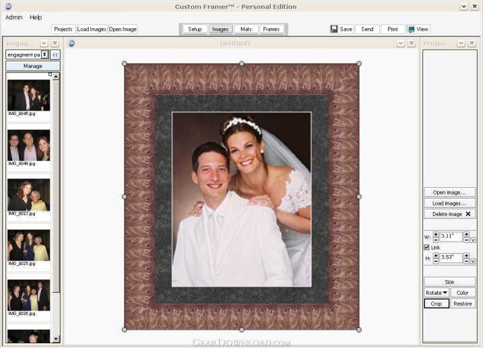Uncheck the Link checkbox
This screenshot has height=348, width=483.
[x=426, y=247]
